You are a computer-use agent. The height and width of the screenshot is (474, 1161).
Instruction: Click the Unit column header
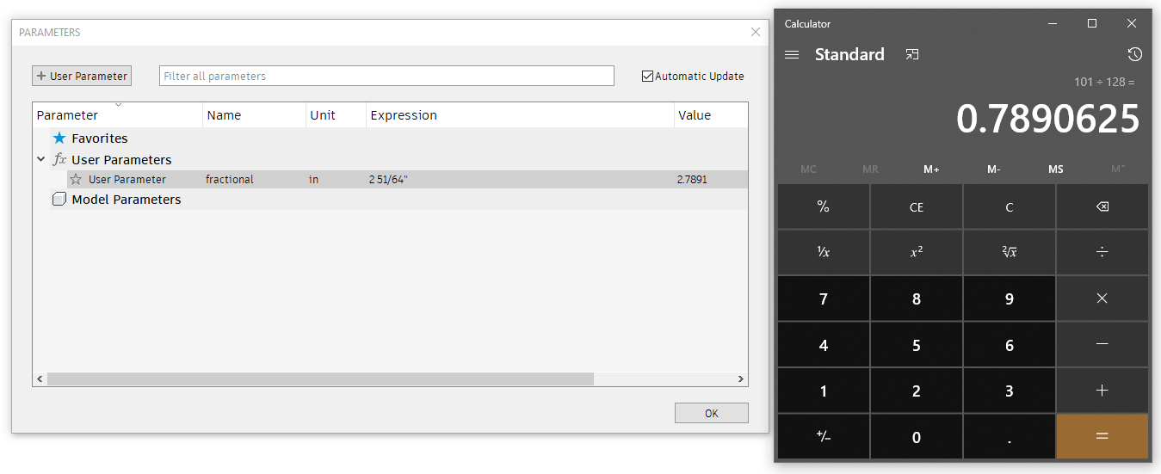(x=336, y=115)
